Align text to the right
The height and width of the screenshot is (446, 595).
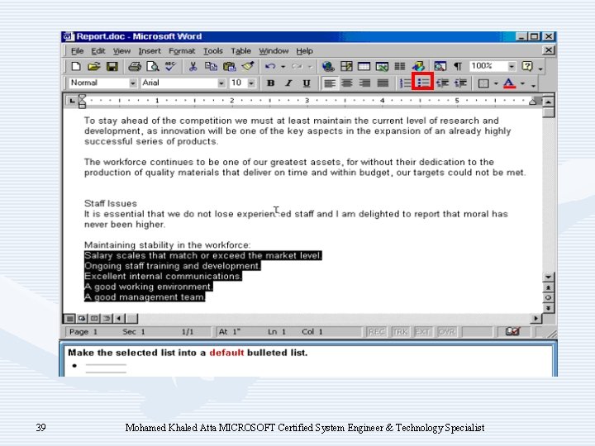(x=364, y=83)
